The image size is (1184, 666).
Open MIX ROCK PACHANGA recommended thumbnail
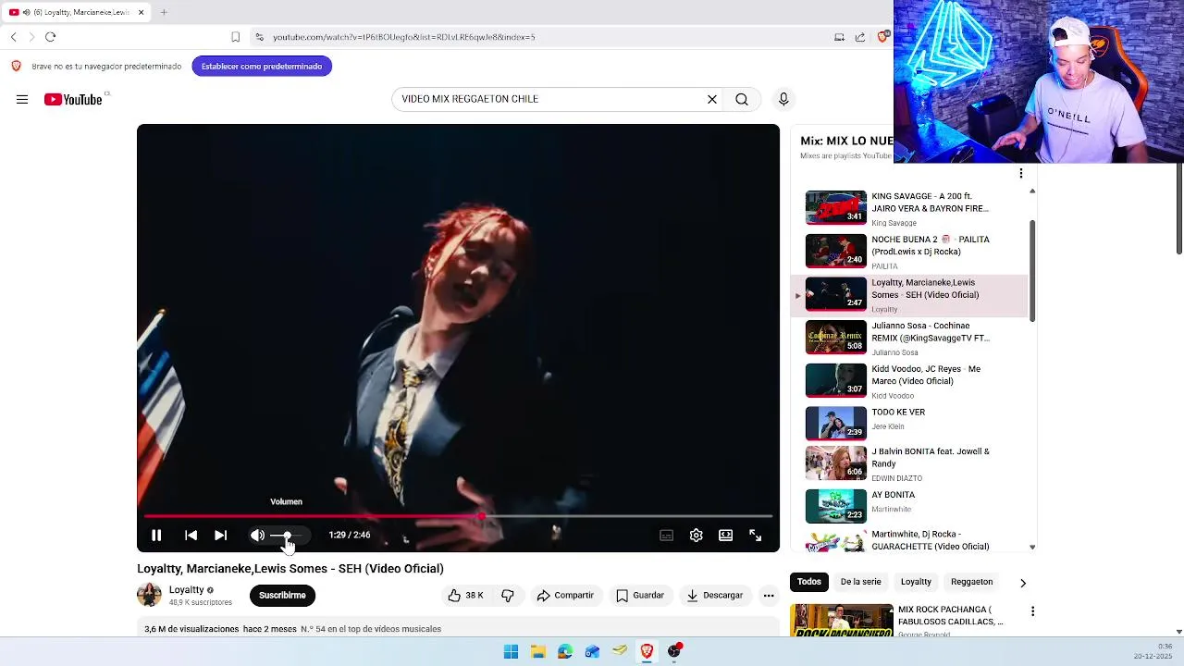coord(842,621)
